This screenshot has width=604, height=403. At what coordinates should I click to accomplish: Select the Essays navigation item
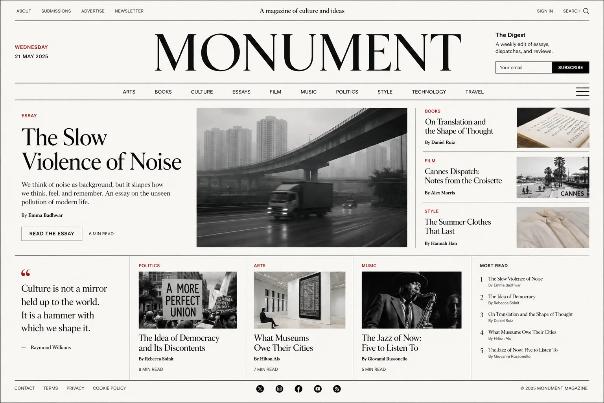point(241,92)
